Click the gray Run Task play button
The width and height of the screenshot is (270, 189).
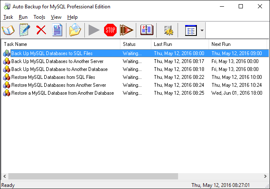94,30
